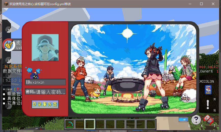Screen dimensions: 221x132
Task: Click the Minecraft chest icon in title bar
Action: (x=6, y=4)
